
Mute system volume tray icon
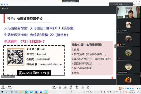click(x=117, y=92)
